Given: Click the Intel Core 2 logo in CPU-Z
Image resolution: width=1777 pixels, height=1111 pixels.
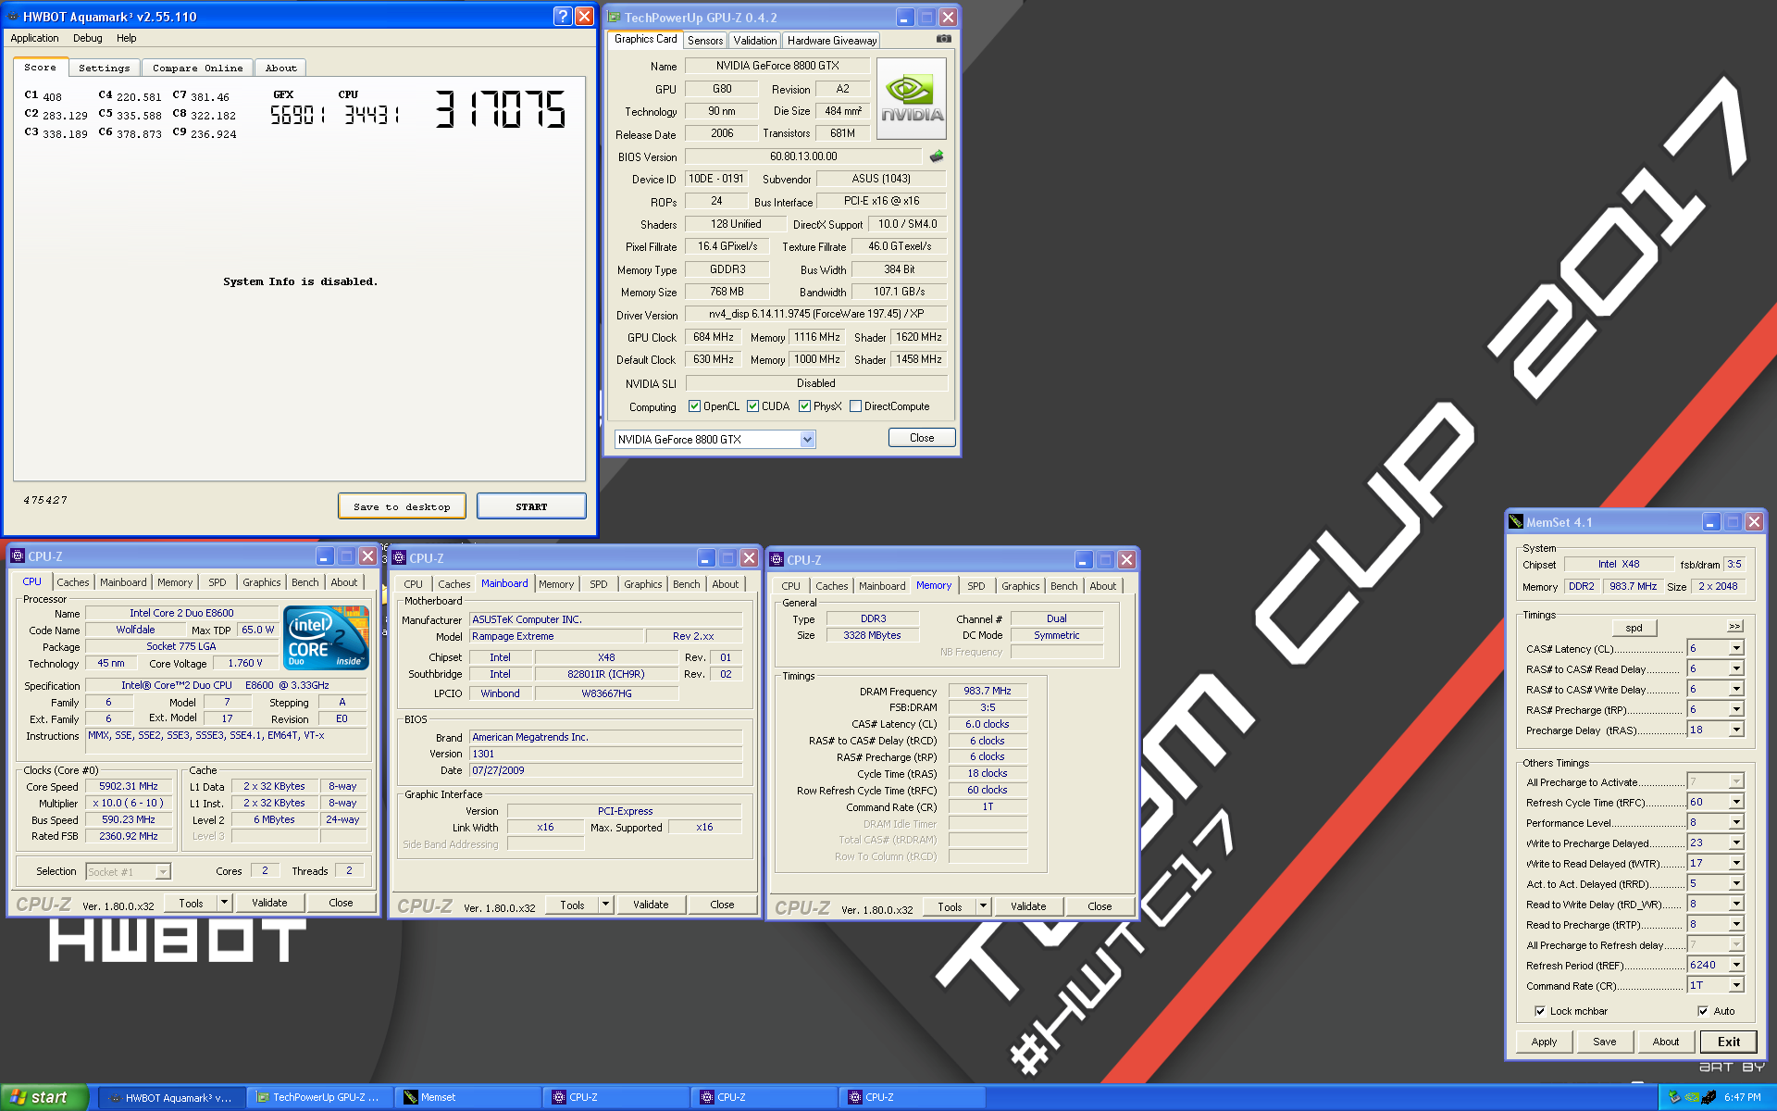Looking at the screenshot, I should click(x=326, y=637).
